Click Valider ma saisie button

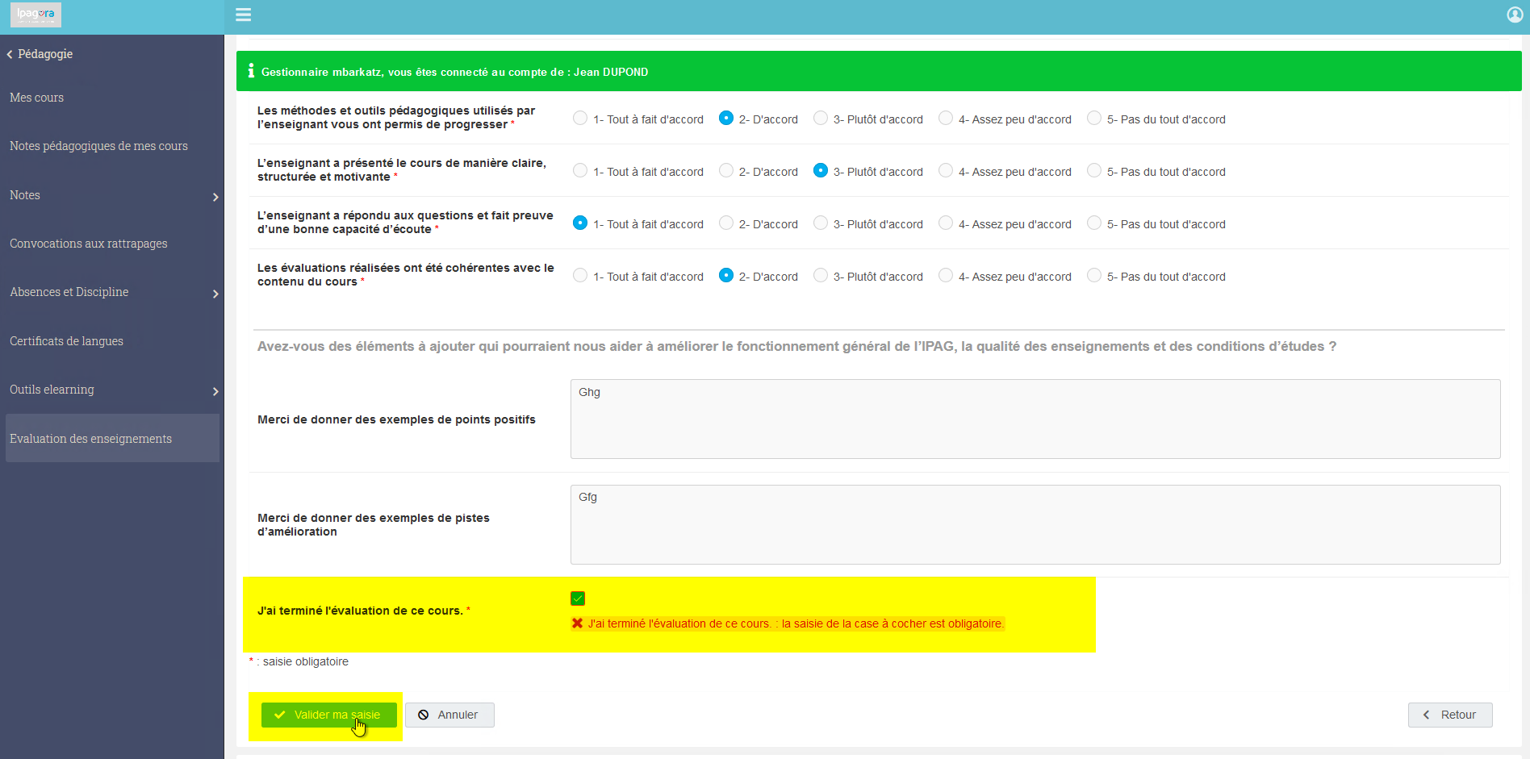[x=328, y=715]
